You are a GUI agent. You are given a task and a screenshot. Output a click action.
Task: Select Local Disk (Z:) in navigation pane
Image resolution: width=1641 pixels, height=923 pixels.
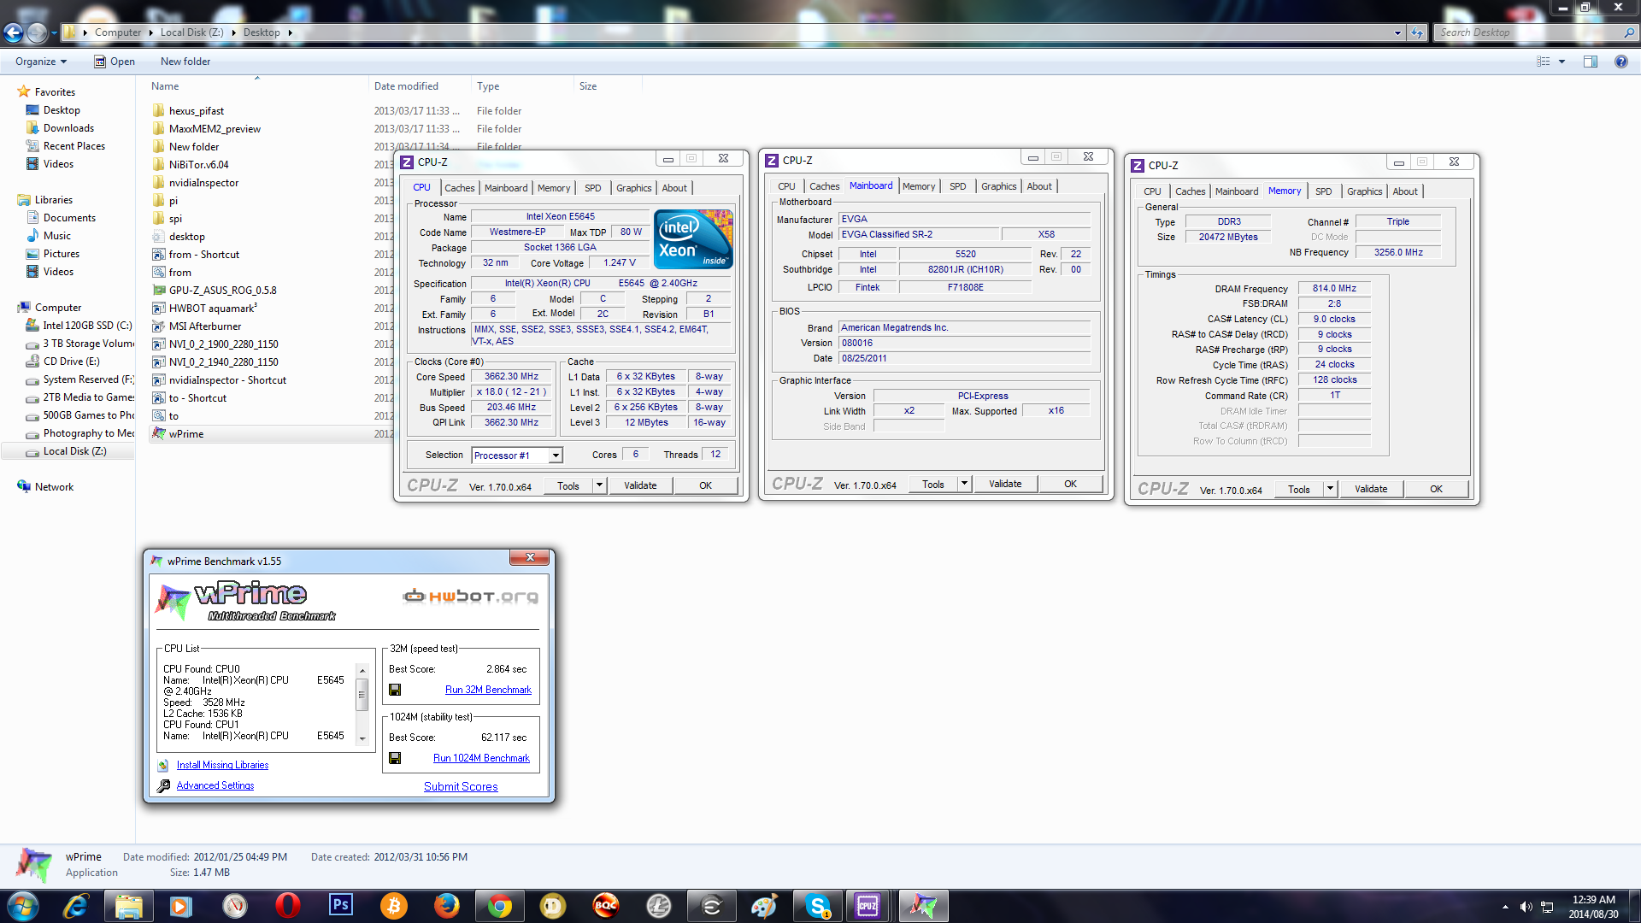[x=74, y=451]
